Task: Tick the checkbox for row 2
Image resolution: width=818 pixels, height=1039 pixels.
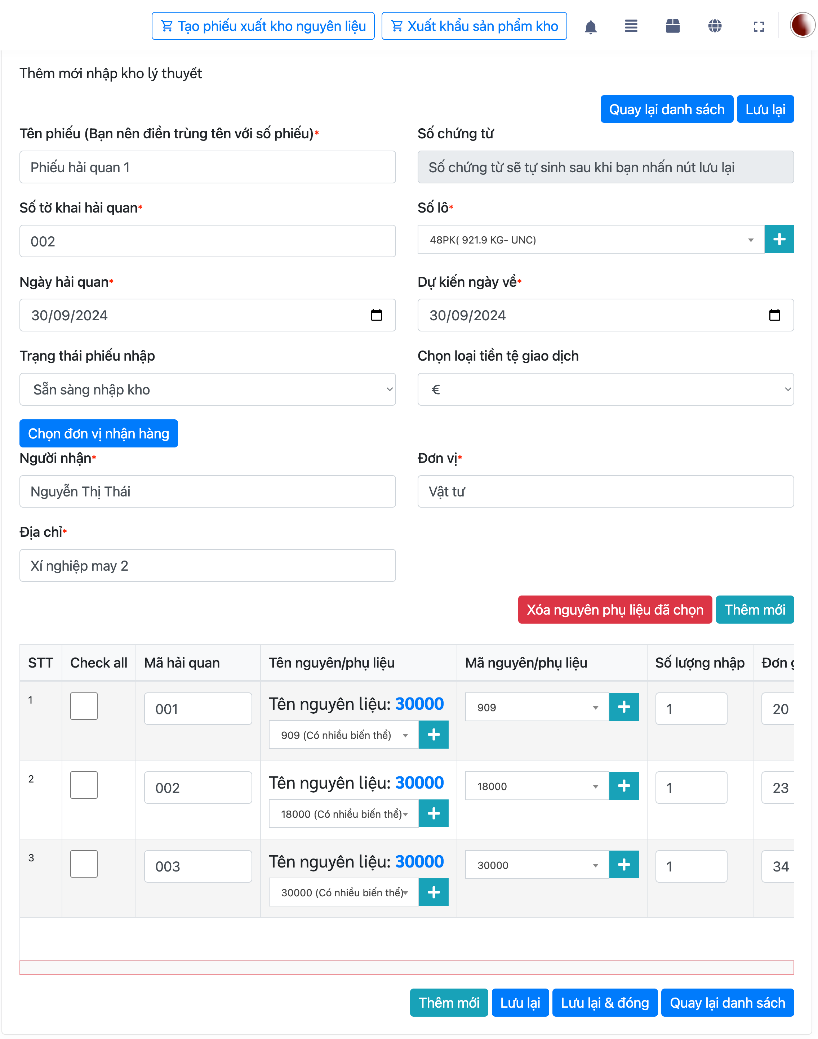Action: tap(84, 785)
